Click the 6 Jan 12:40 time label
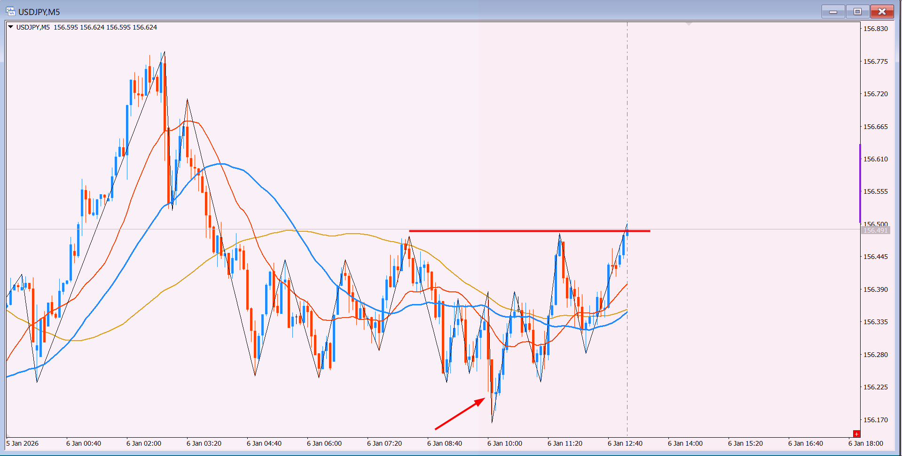Screen dimensions: 902x456 pos(625,443)
